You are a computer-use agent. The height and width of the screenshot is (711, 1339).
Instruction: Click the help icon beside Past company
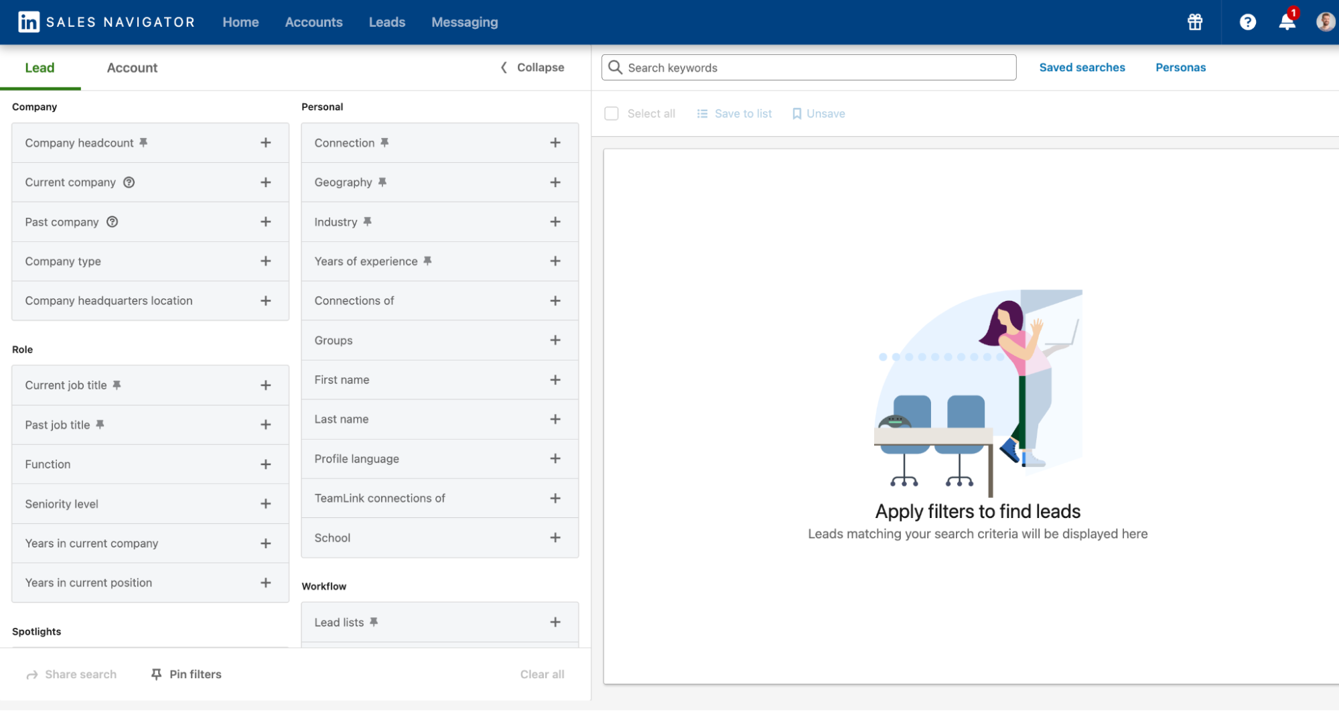coord(112,222)
